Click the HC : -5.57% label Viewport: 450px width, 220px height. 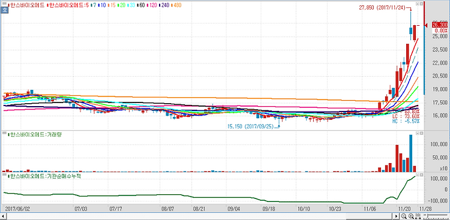tap(406, 122)
